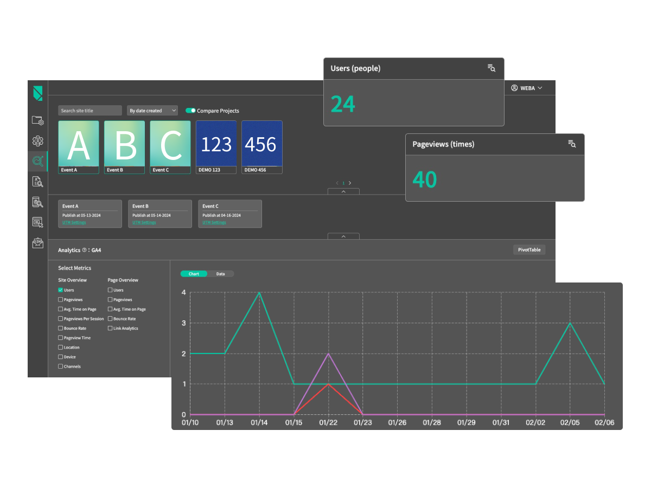Enable the Location metric checkbox
This screenshot has width=651, height=488.
pos(60,348)
